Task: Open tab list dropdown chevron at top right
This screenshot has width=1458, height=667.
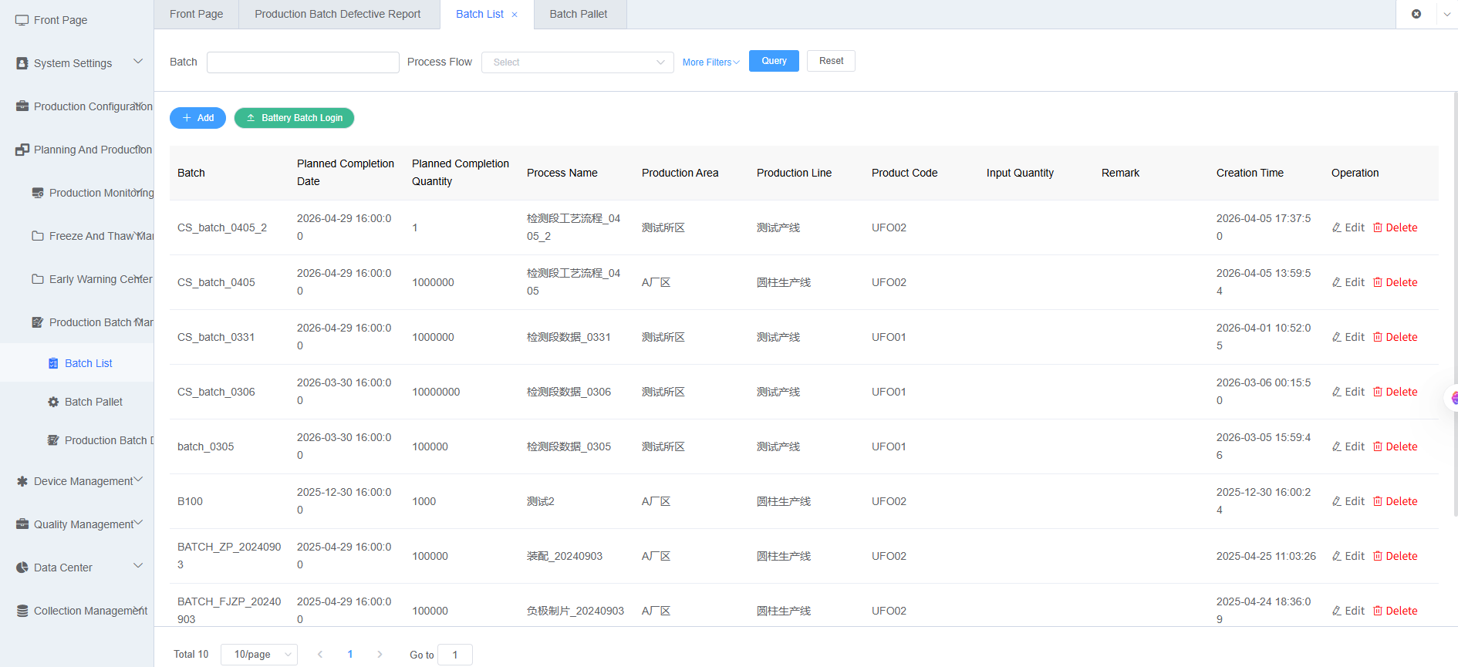Action: click(x=1447, y=14)
